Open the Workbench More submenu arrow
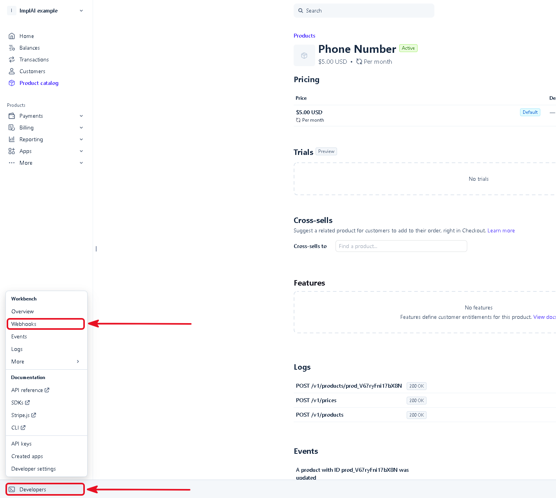 [x=78, y=361]
